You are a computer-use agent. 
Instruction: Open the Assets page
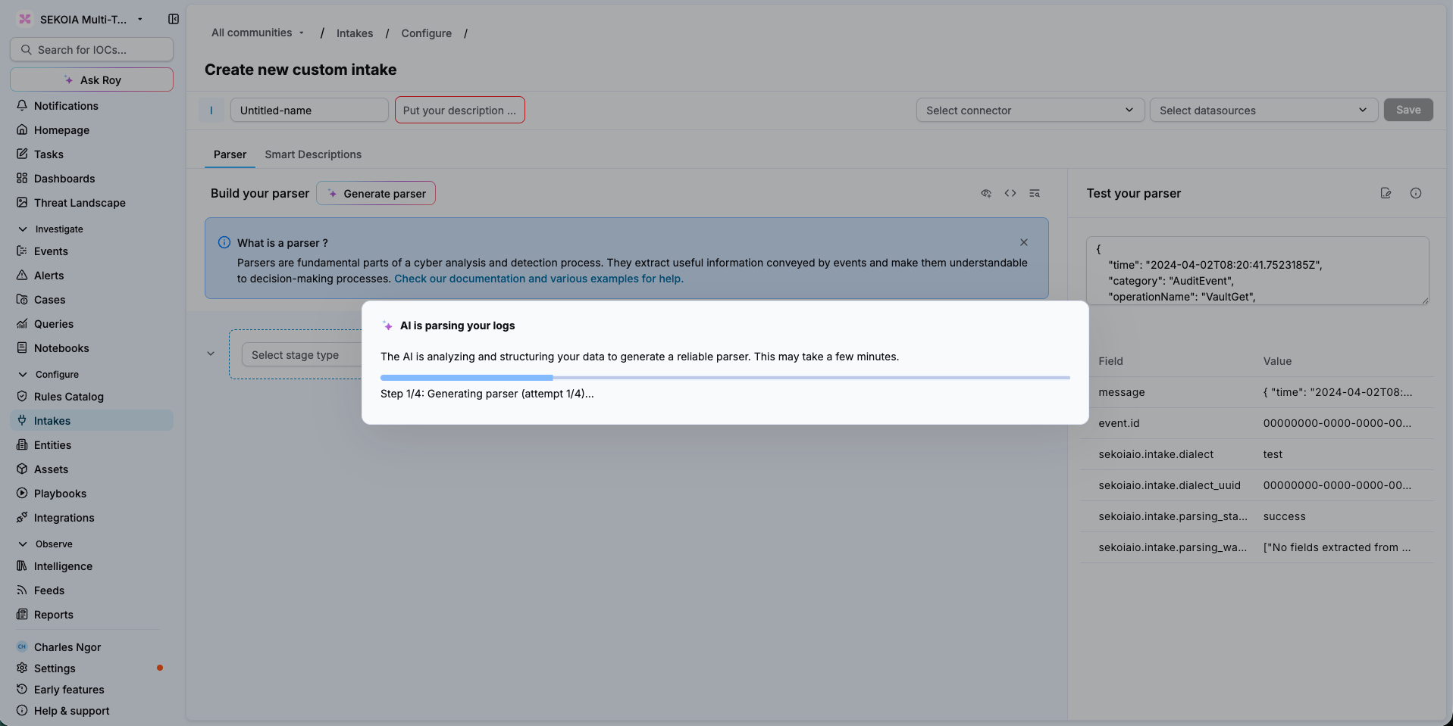51,469
